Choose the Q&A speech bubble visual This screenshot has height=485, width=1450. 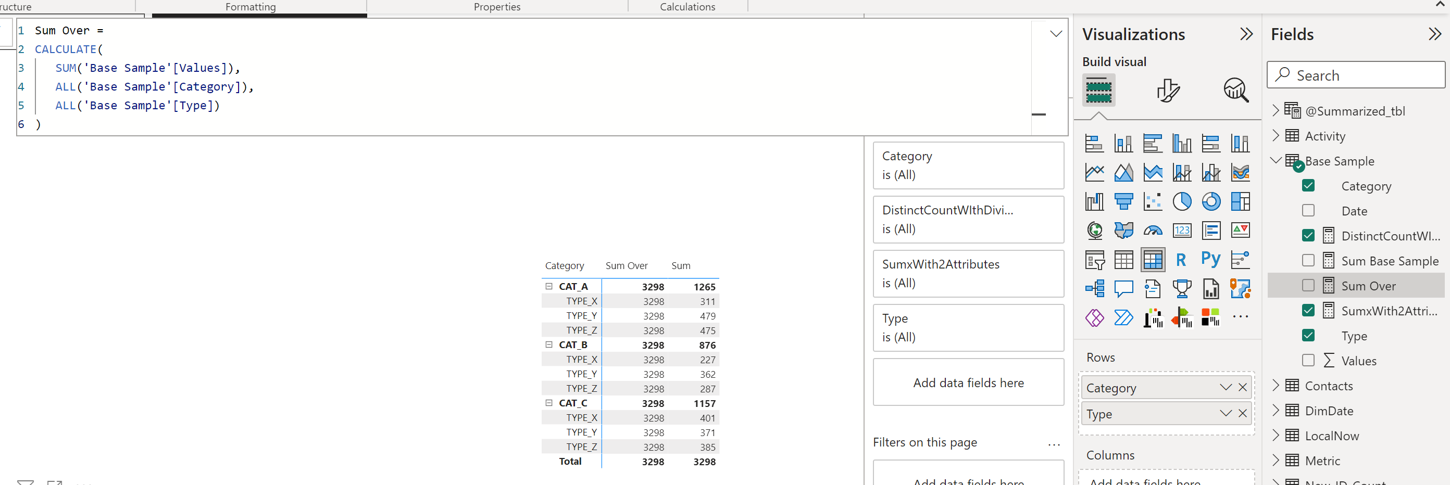pyautogui.click(x=1123, y=289)
